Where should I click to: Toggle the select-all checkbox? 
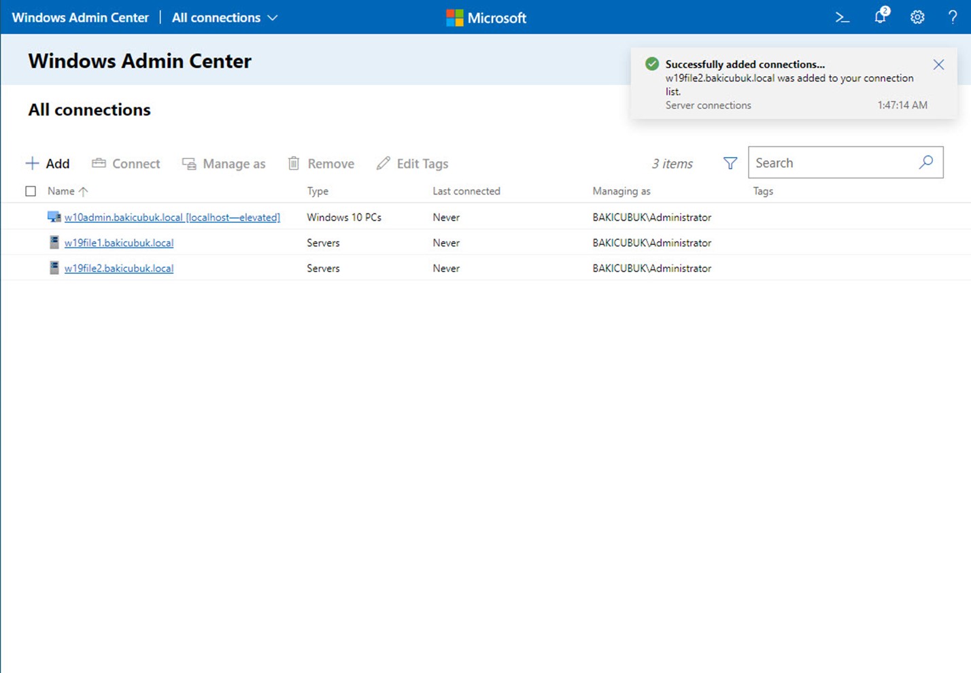(x=31, y=191)
